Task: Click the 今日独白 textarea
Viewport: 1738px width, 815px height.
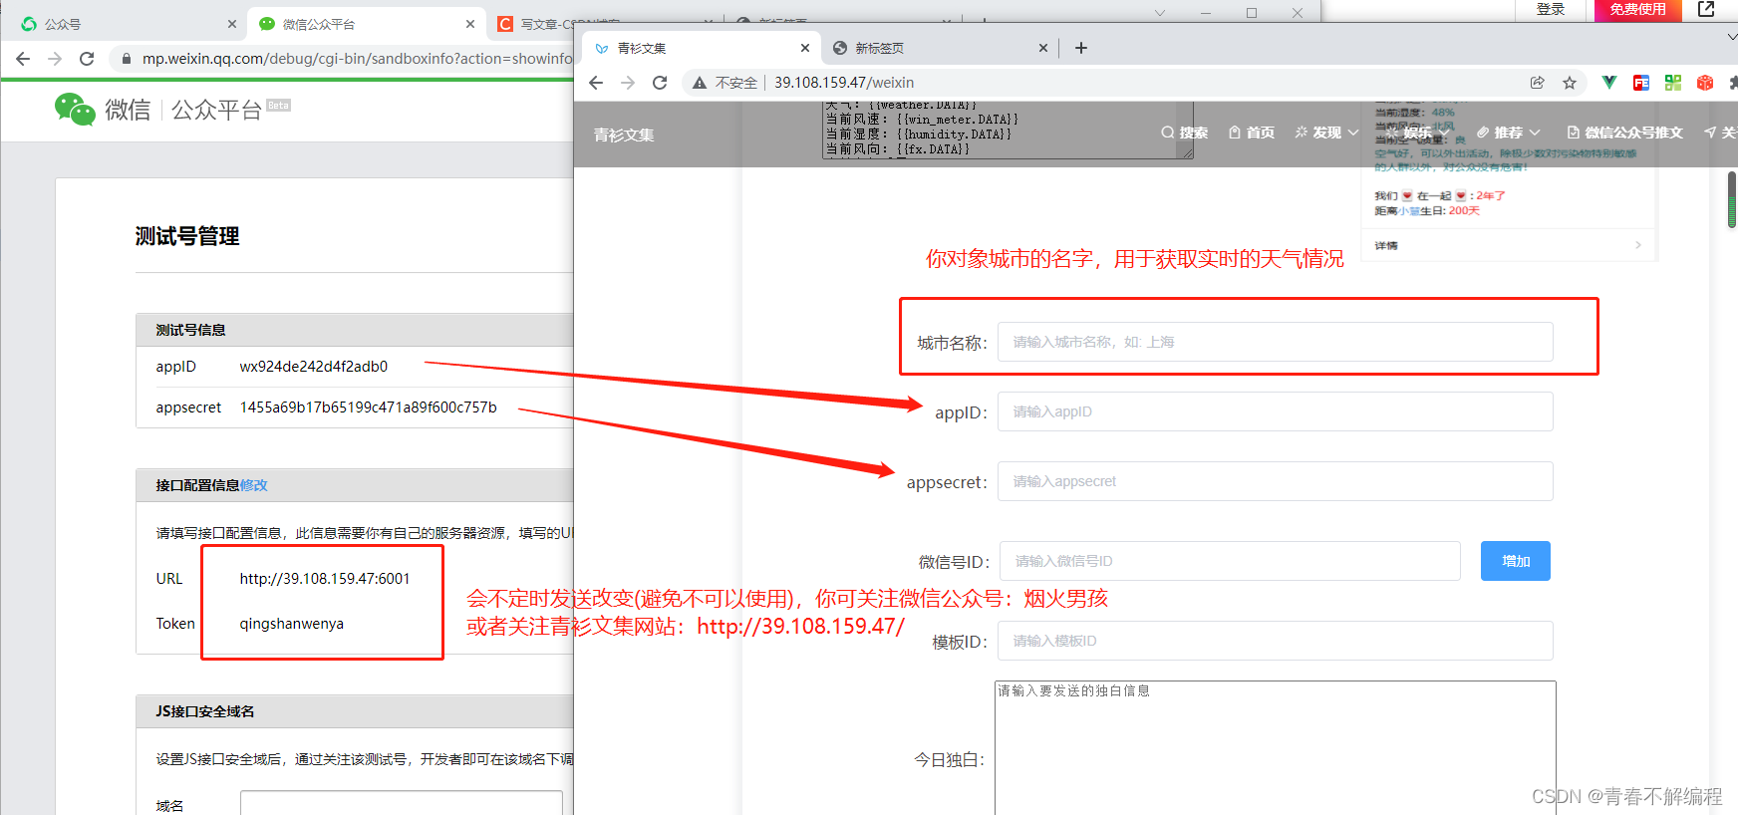Action: [x=1275, y=747]
